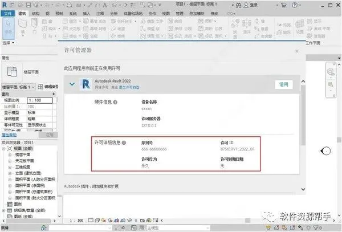
Task: Open the 选择 Select dropdown under Modify
Action: click(9, 43)
